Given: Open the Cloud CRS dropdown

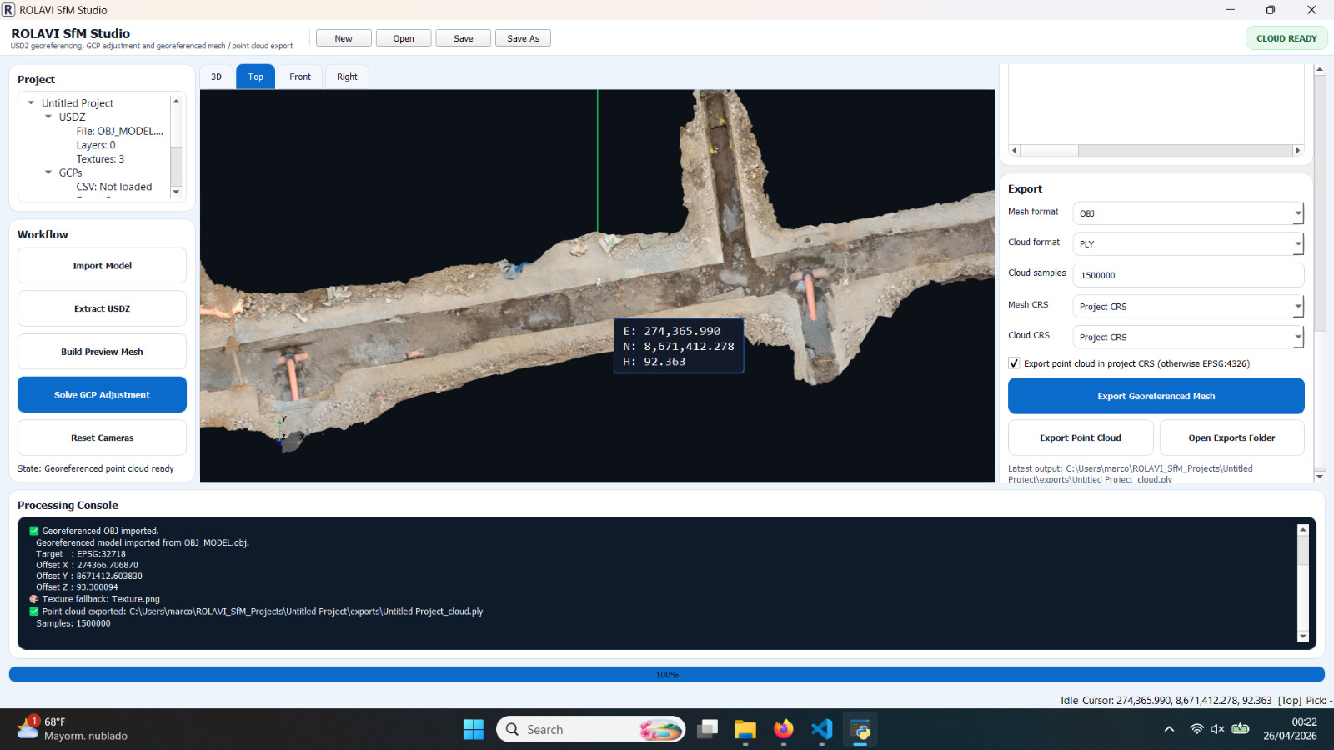Looking at the screenshot, I should coord(1188,337).
